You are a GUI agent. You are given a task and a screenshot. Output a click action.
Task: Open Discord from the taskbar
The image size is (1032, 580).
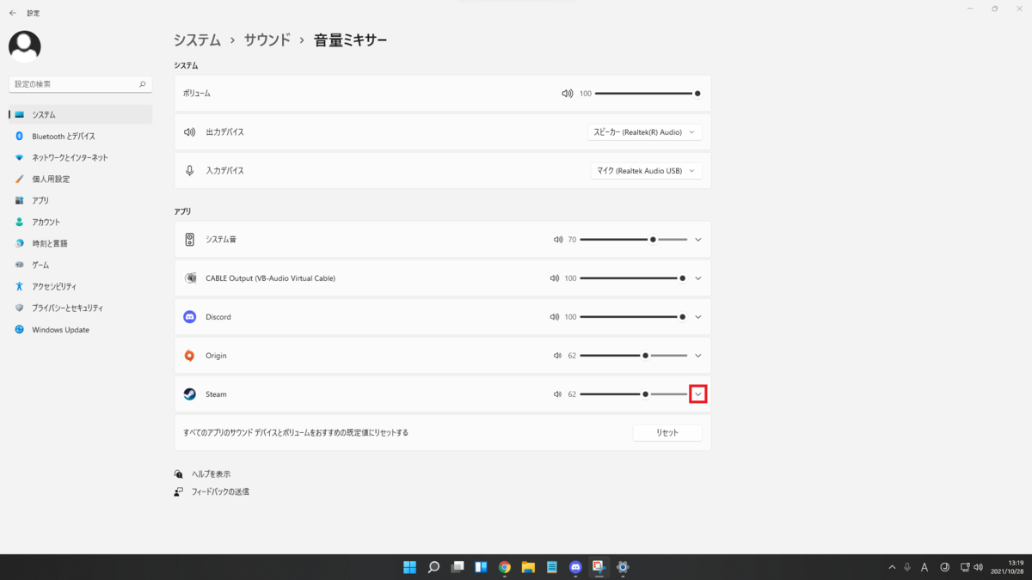574,567
